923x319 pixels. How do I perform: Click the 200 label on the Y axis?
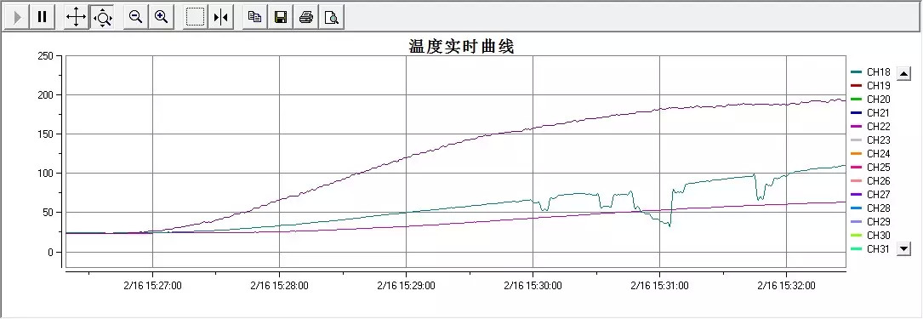pos(45,94)
